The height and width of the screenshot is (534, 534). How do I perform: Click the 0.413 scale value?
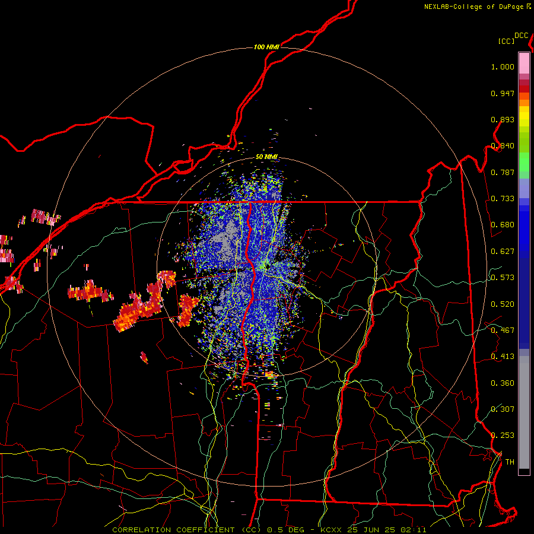pyautogui.click(x=503, y=357)
